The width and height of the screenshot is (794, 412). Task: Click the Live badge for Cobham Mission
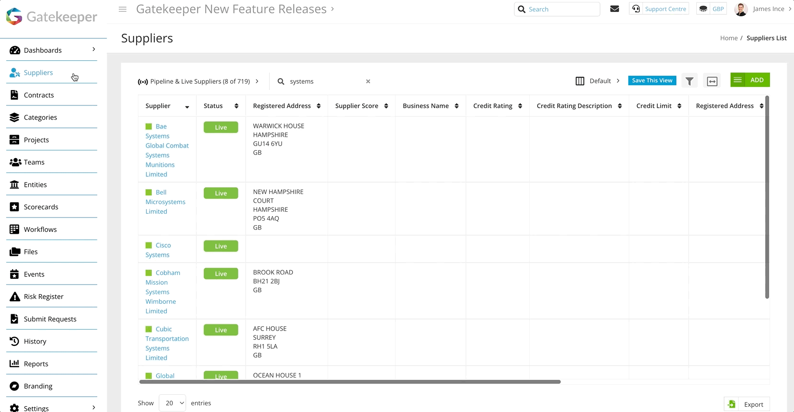tap(221, 274)
